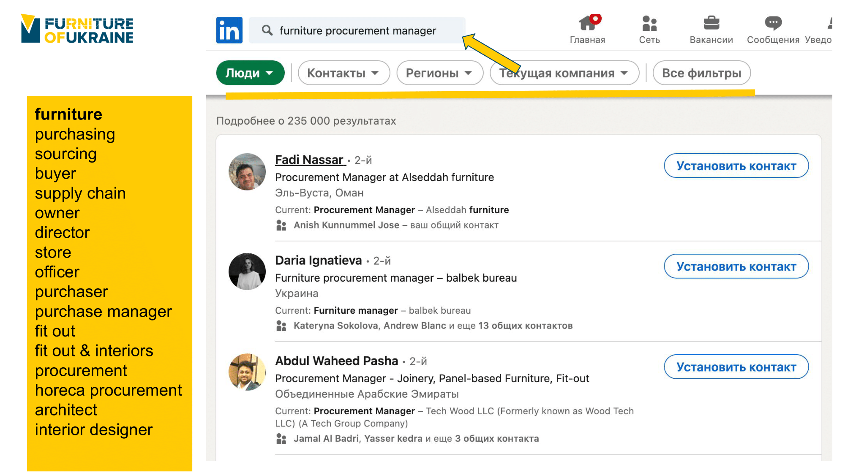Go to the Главная tab label

tap(587, 40)
